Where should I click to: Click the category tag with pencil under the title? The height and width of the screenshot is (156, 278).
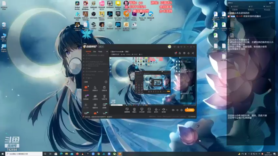[115, 54]
